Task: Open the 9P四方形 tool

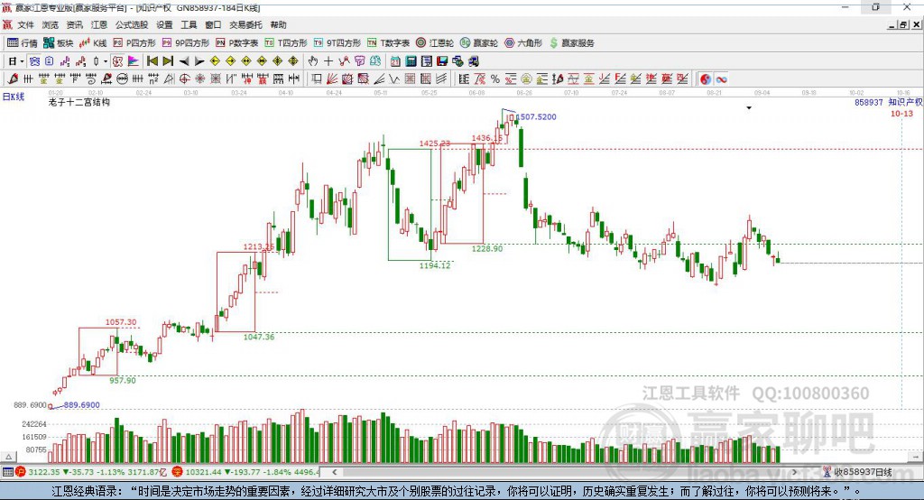Action: (186, 43)
